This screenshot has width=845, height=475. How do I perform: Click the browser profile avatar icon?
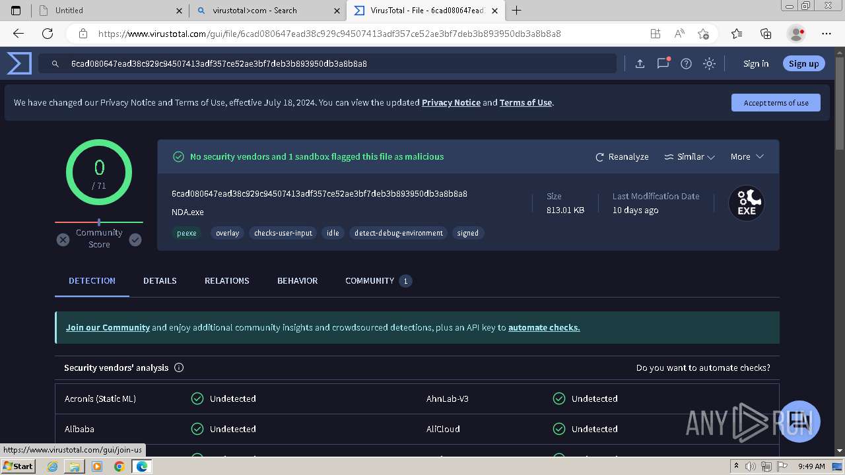[797, 34]
